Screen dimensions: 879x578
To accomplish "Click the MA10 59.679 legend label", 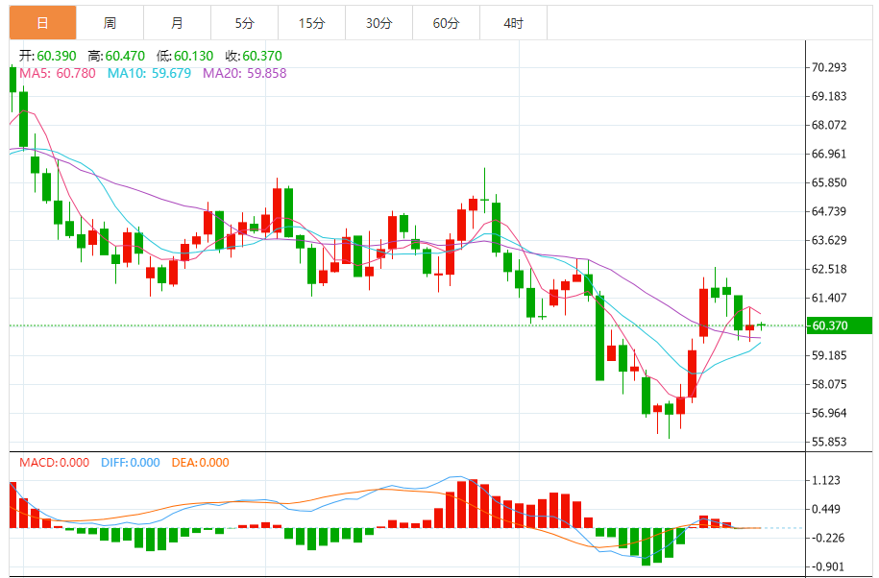I will 149,73.
